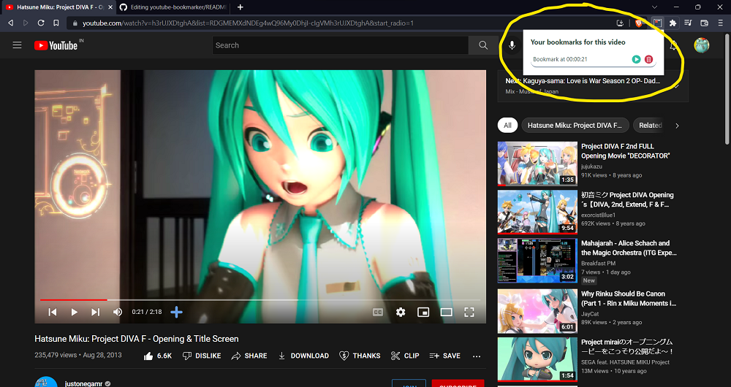Click the THANKS button
Viewport: 731px width, 387px height.
pos(360,356)
